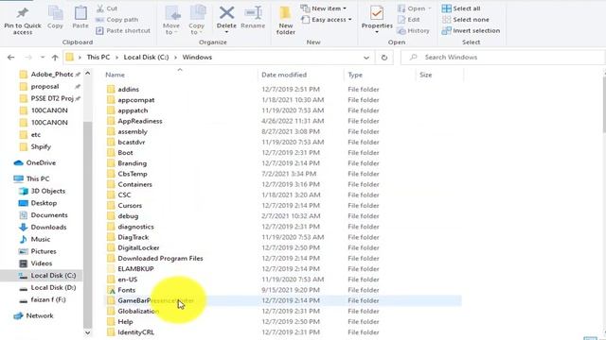This screenshot has width=606, height=340.
Task: Show file History
Action: 414,30
